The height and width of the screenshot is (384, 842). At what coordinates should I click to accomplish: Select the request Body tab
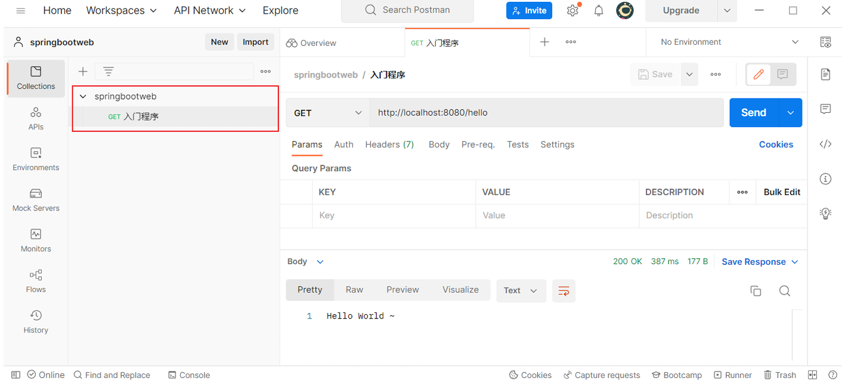click(x=439, y=144)
